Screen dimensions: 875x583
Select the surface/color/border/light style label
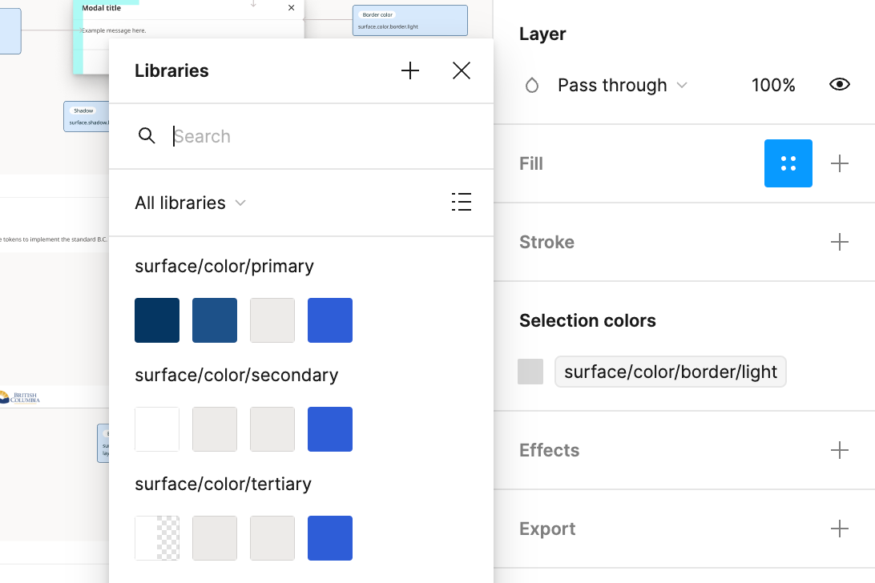(670, 372)
